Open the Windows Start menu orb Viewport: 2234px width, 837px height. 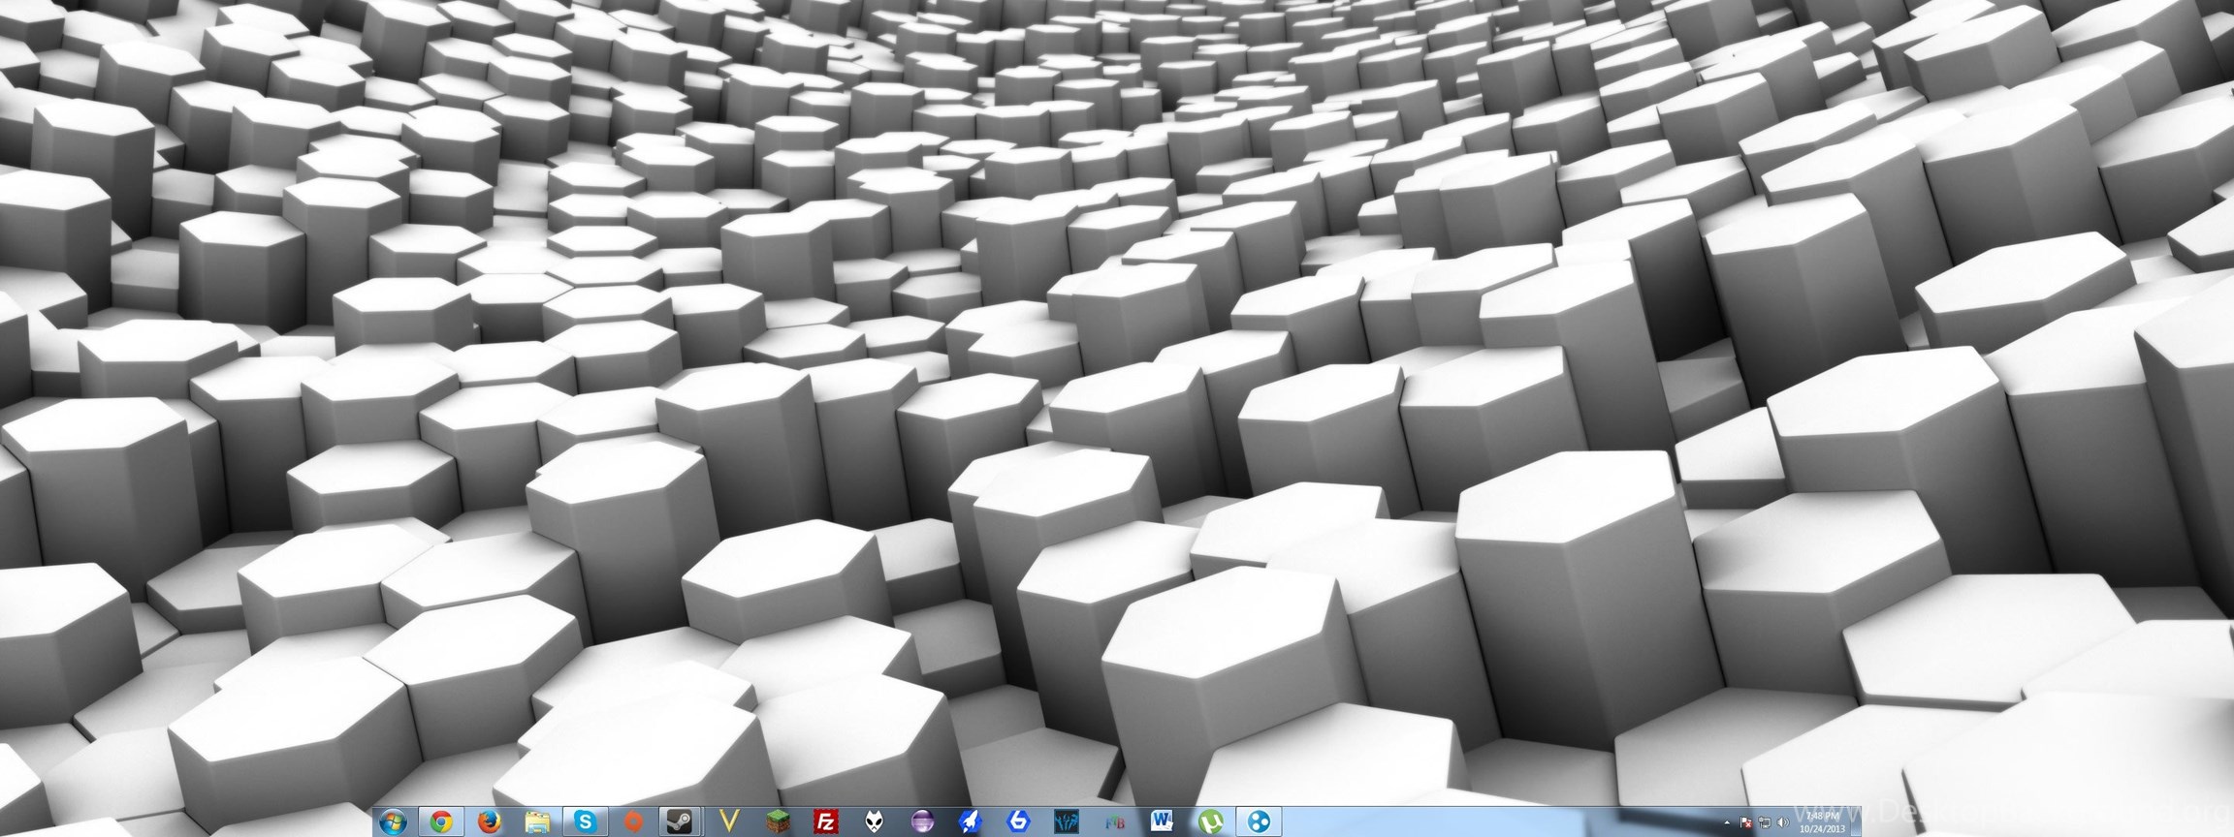(394, 821)
